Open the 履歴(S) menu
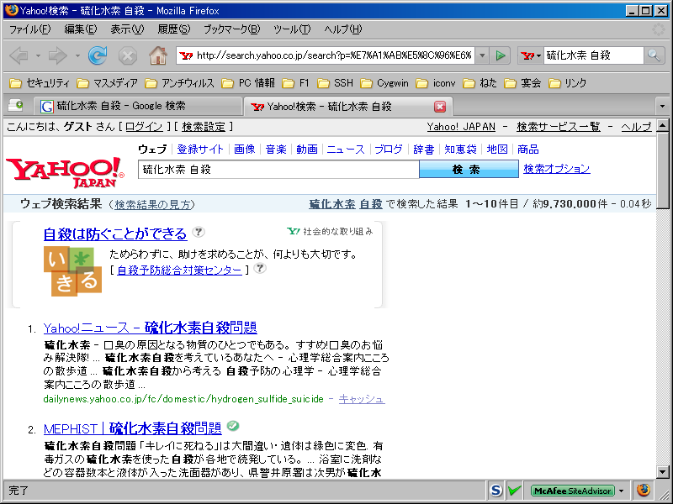Viewport: 673px width, 504px height. click(x=174, y=29)
